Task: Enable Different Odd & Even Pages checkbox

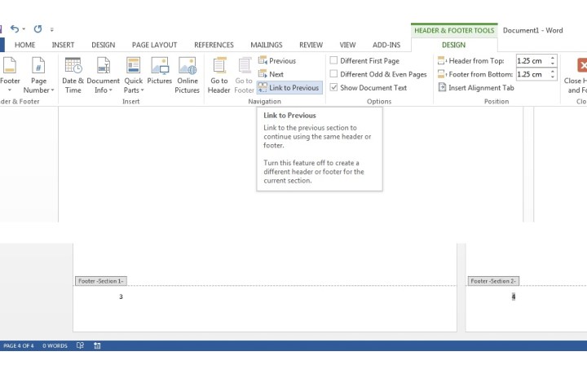Action: click(333, 73)
